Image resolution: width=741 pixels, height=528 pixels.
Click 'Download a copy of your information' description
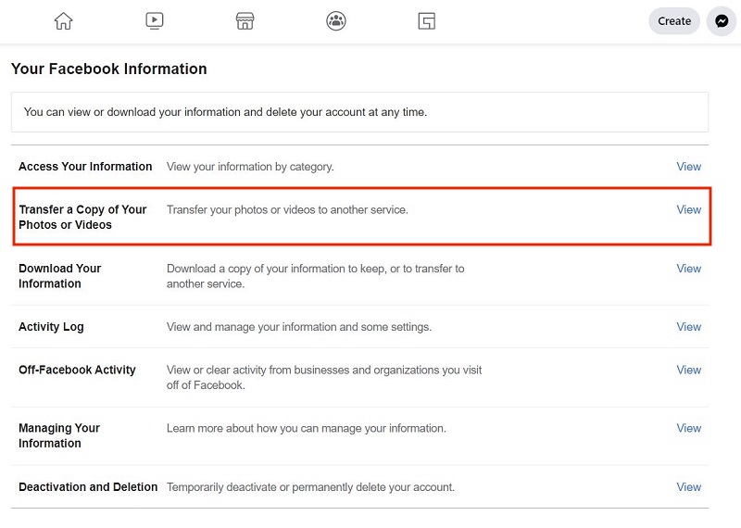coord(315,276)
